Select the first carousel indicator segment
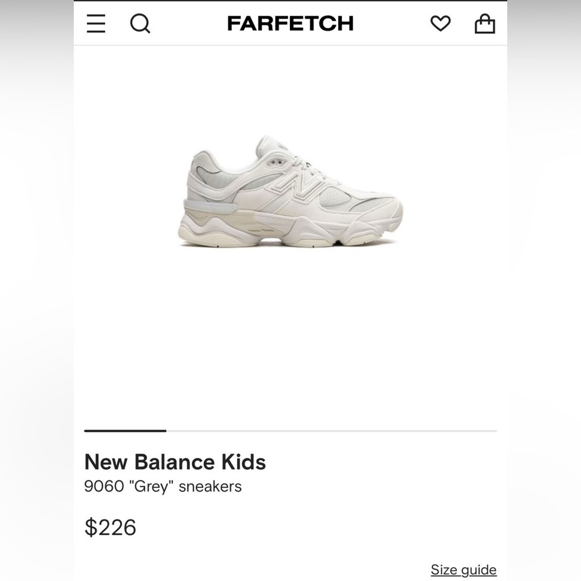Screen dimensions: 581x581 click(x=125, y=431)
